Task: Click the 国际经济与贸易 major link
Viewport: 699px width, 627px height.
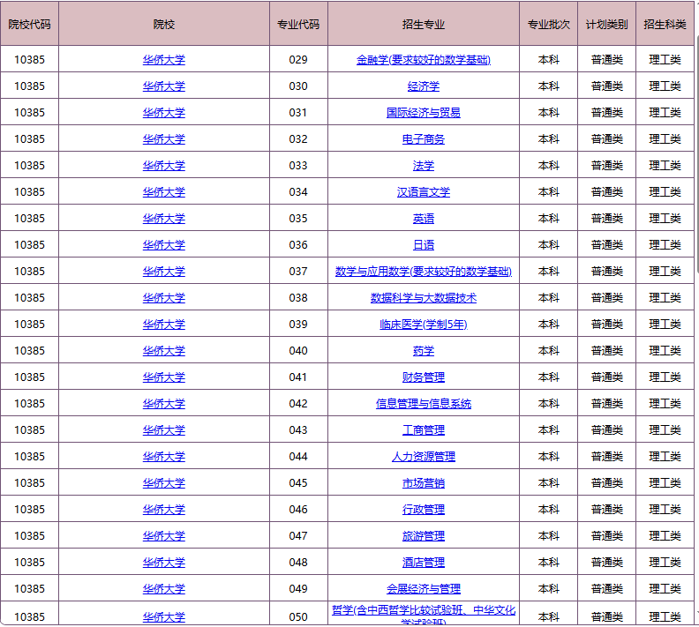Action: (x=423, y=113)
